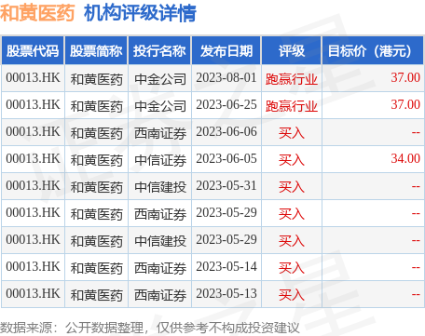This screenshot has height=336, width=425.
Task: Click the date cell 2023-05-14
Action: click(226, 266)
